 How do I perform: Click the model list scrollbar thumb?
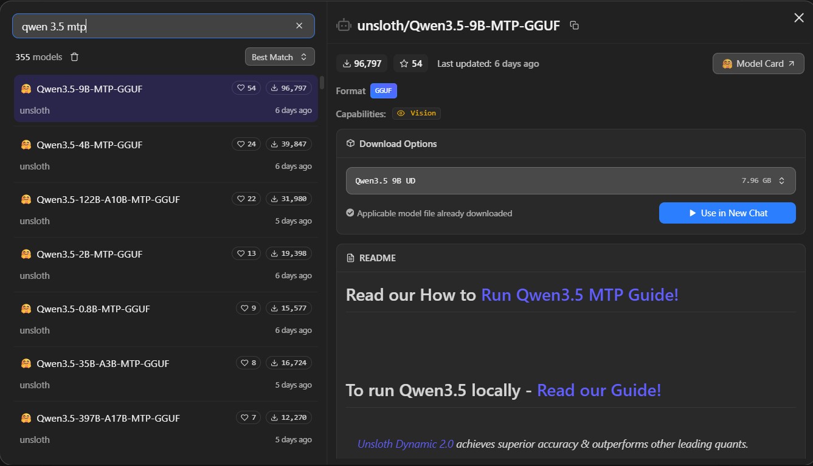(x=322, y=83)
